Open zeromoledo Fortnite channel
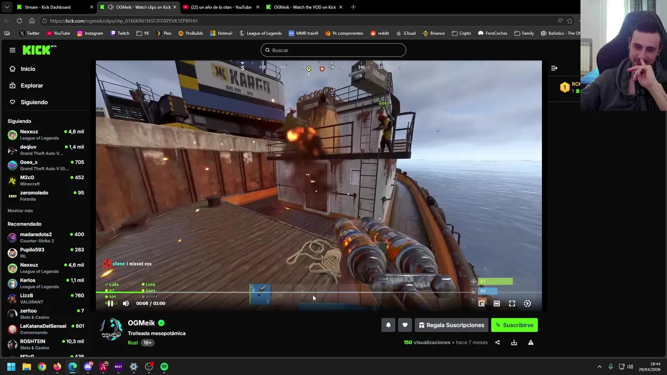Screen dimensions: 667x375 coord(46,195)
